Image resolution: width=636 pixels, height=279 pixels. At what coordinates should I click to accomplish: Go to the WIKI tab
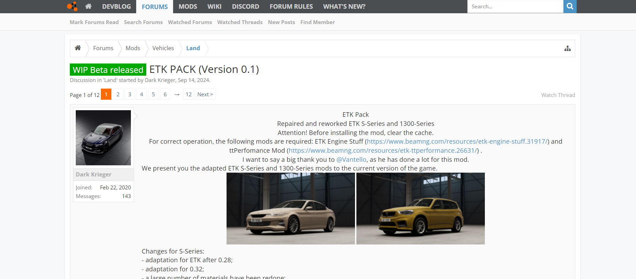214,7
